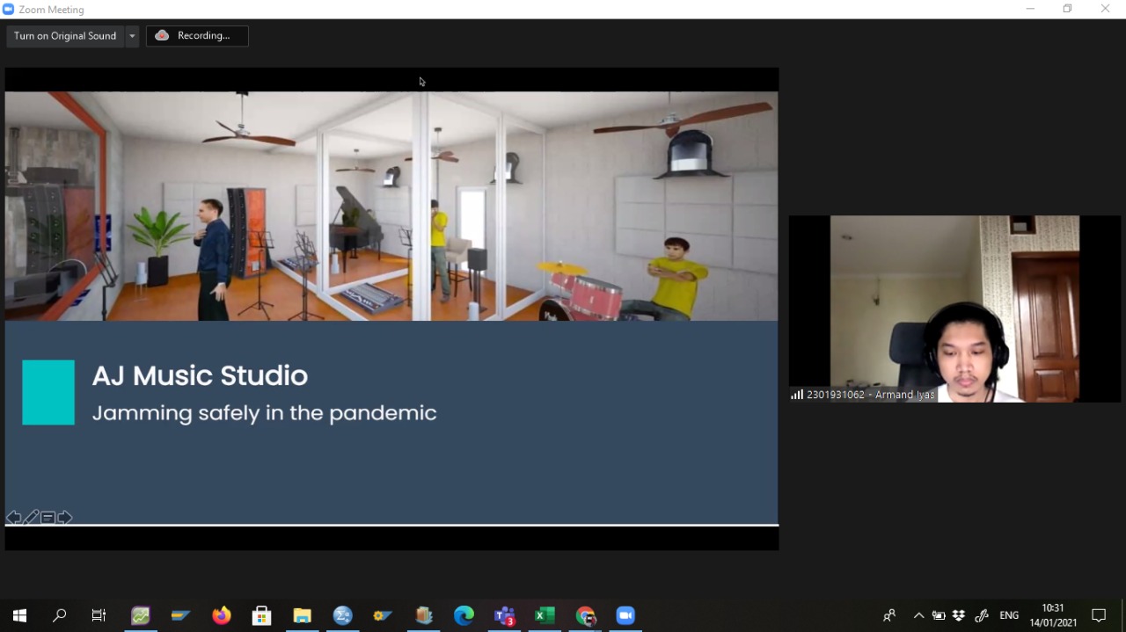
Task: Open the slide menu icon
Action: 48,518
